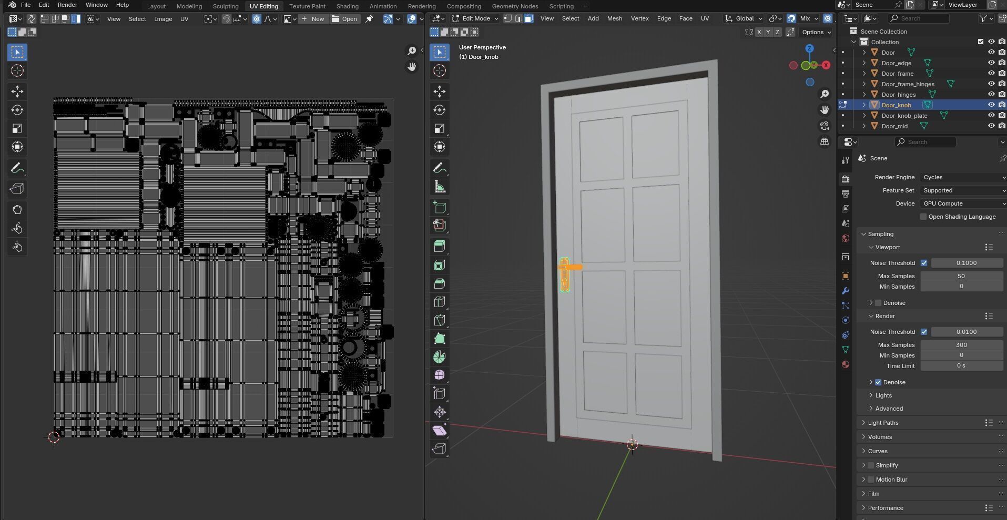Select the Pinch tool in UV editor
Viewport: 1007px width, 520px height.
pos(17,247)
